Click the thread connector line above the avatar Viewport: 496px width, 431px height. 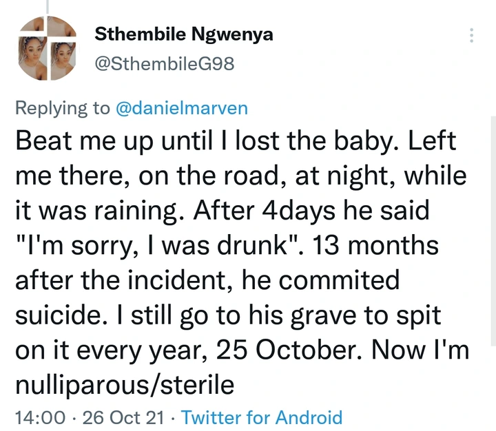tap(48, 7)
